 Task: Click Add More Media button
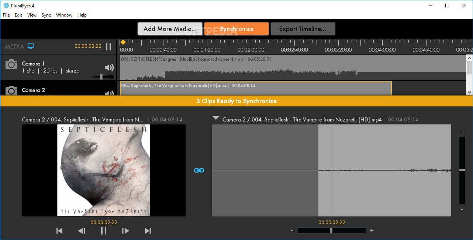pyautogui.click(x=170, y=29)
